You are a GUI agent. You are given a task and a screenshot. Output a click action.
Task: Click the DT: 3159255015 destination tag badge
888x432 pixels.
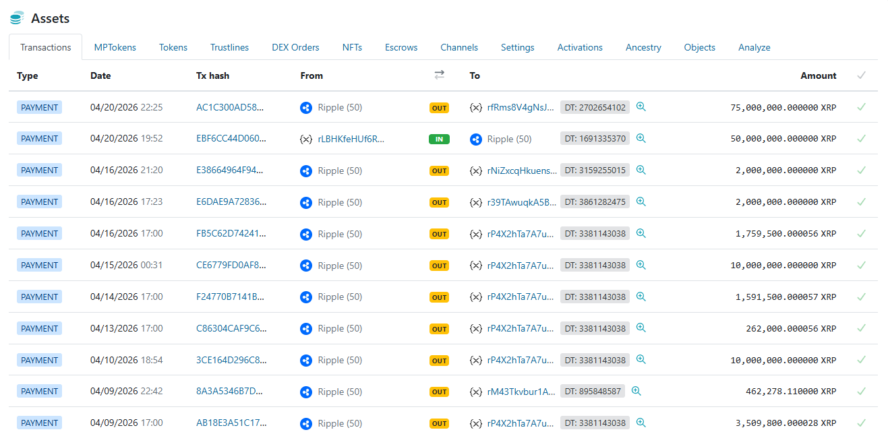[x=595, y=171]
